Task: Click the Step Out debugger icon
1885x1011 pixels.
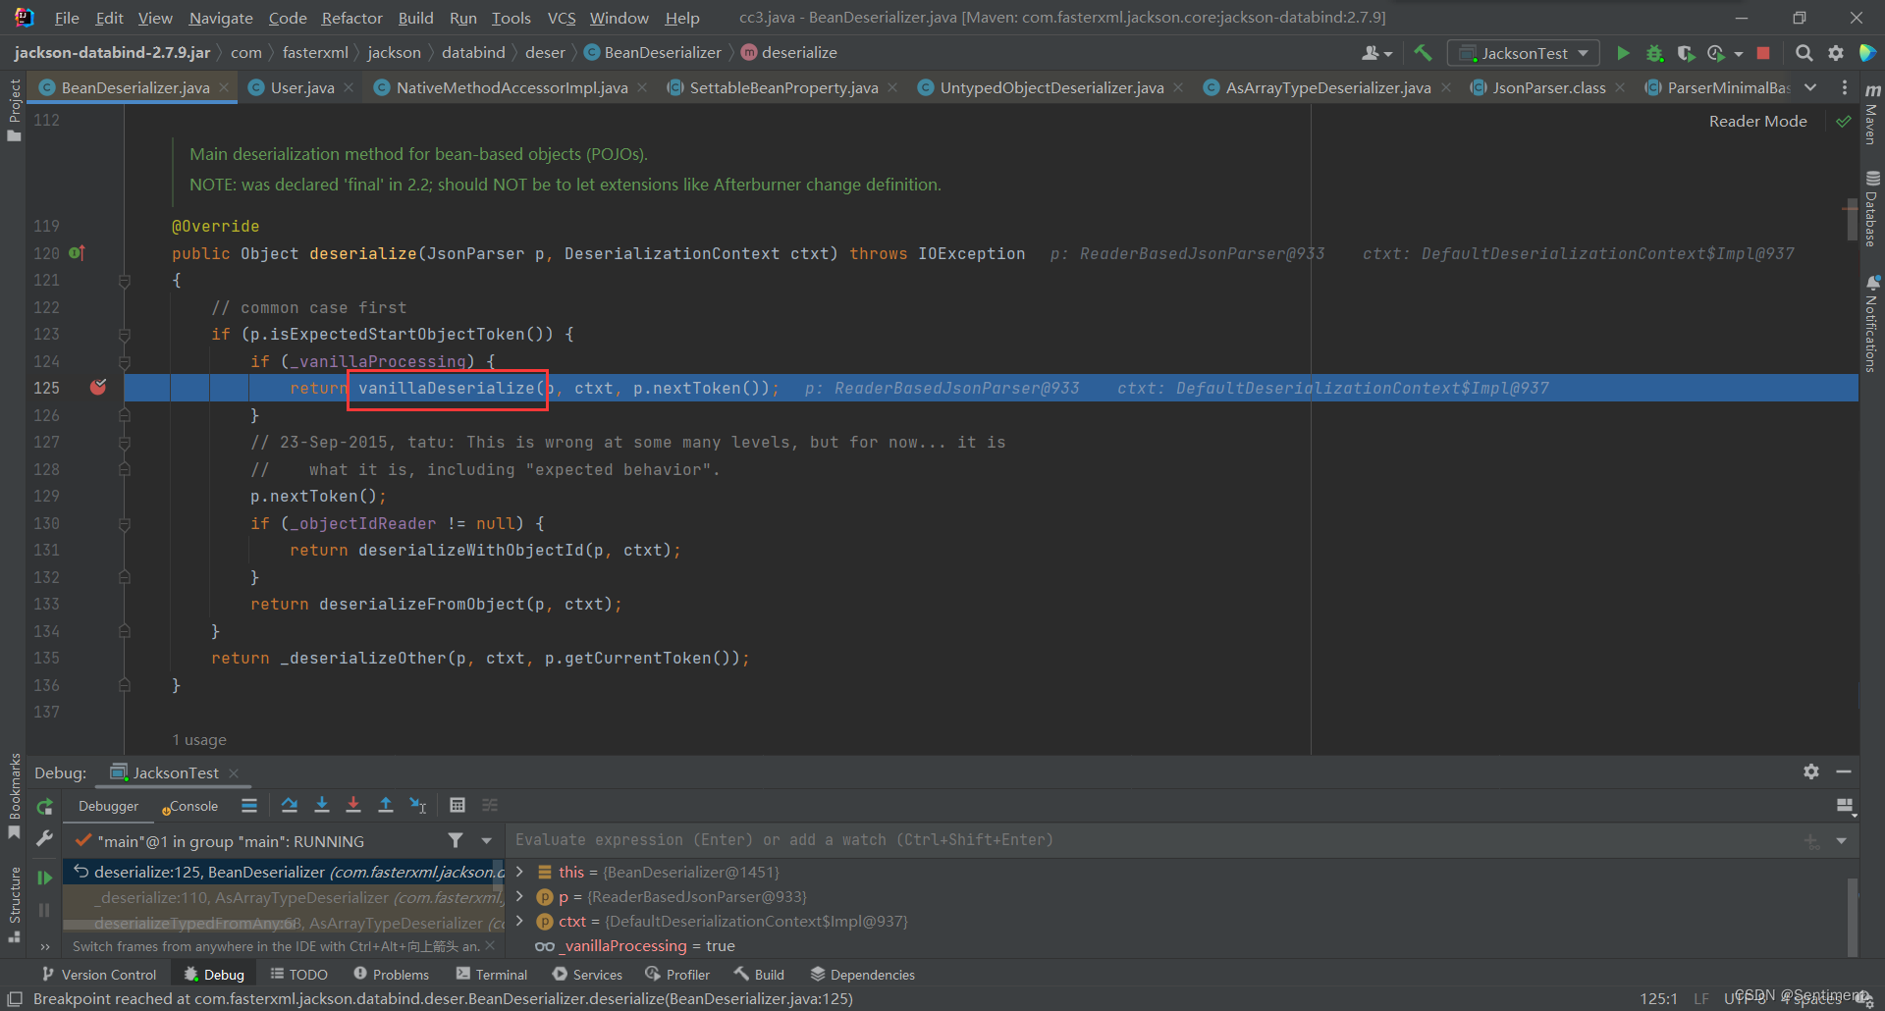Action: pyautogui.click(x=386, y=805)
